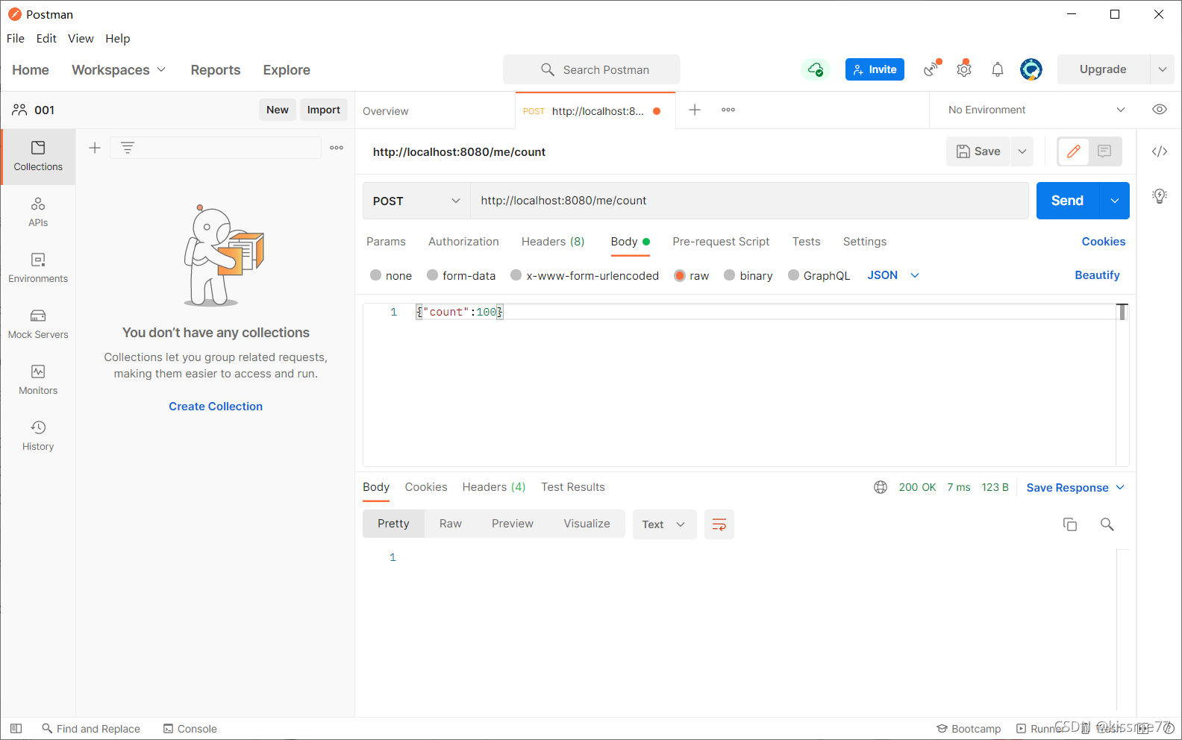Viewport: 1182px width, 740px height.
Task: Open the request Tests tab
Action: pos(806,242)
